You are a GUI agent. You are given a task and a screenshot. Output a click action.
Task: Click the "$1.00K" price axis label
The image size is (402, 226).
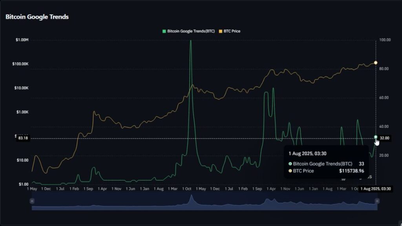click(22, 112)
